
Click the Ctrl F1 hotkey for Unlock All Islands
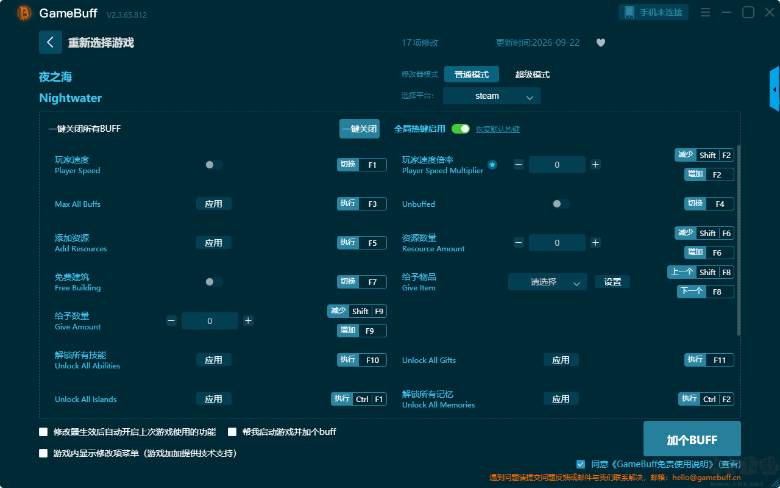click(x=359, y=399)
